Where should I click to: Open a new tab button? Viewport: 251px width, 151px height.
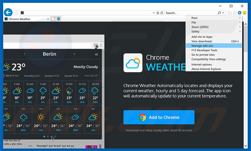(x=53, y=19)
